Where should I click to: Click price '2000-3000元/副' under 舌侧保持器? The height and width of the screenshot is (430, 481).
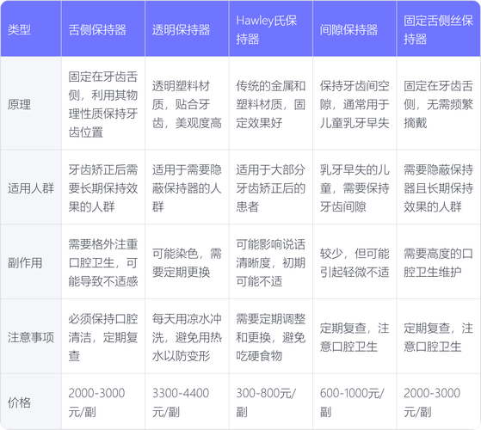point(103,402)
